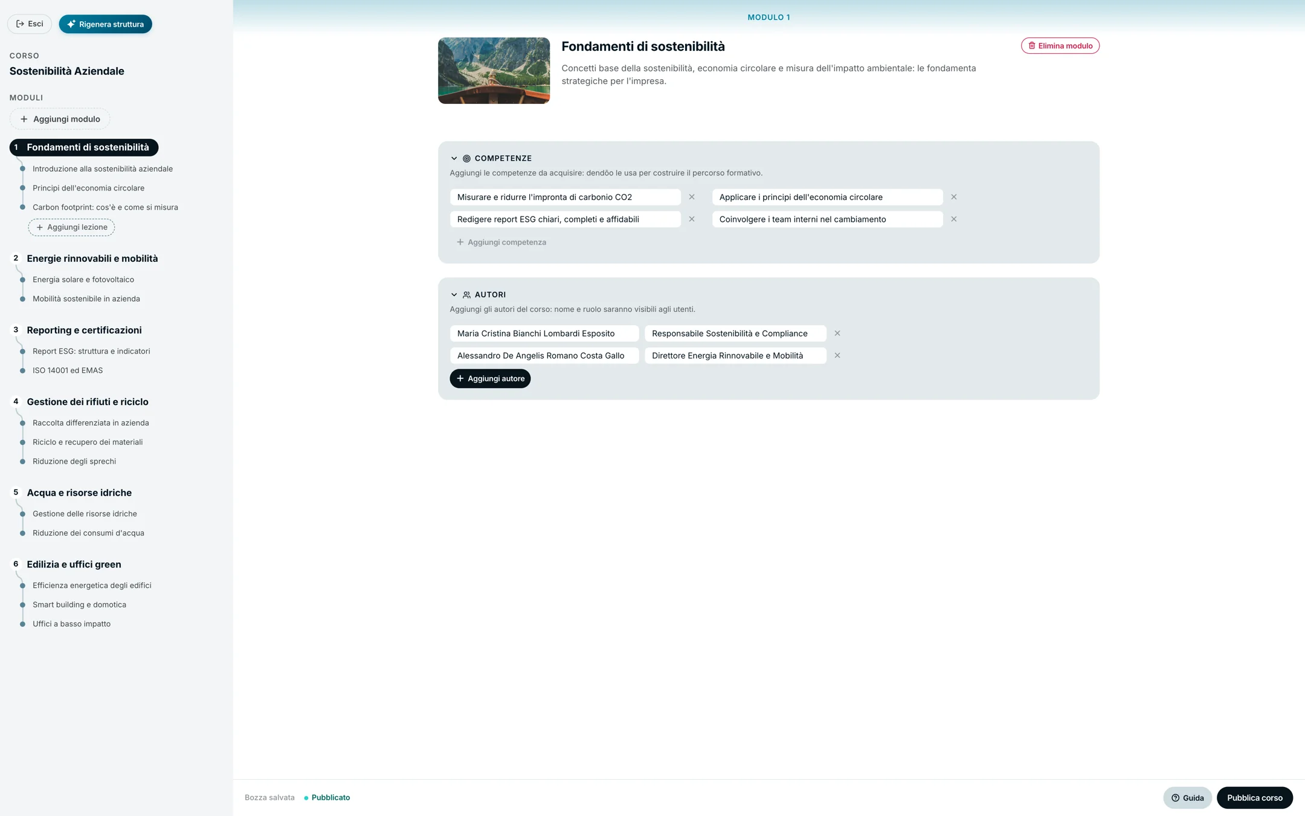Add a new competence
This screenshot has width=1305, height=816.
pos(501,242)
